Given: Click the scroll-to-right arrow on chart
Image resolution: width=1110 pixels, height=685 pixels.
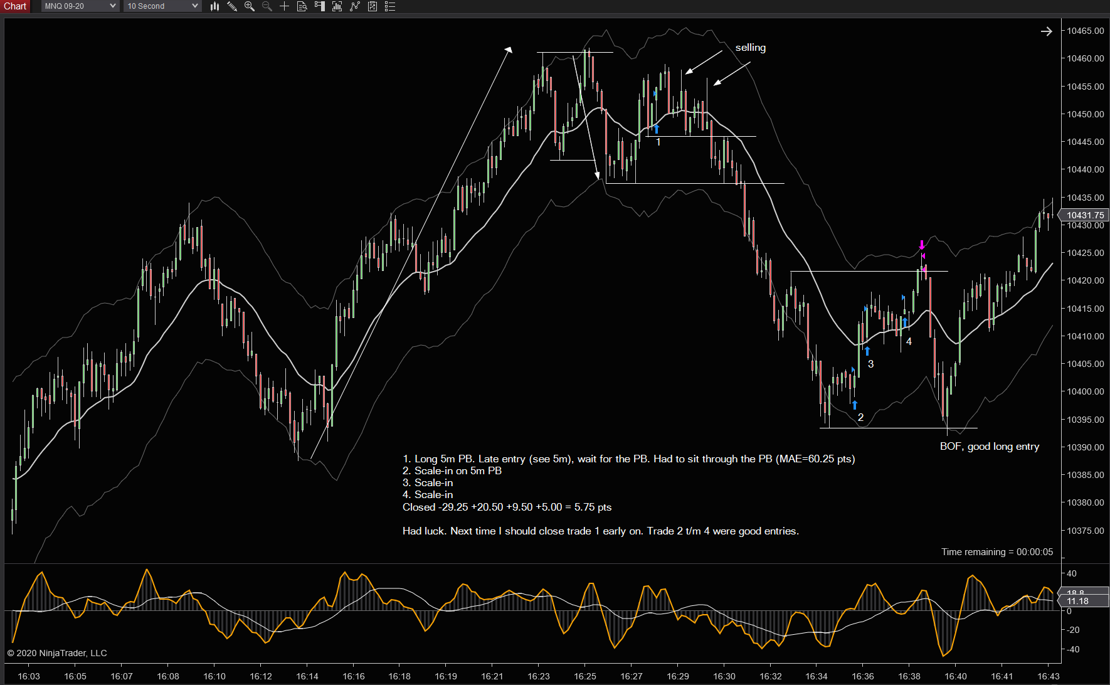Looking at the screenshot, I should click(x=1047, y=31).
